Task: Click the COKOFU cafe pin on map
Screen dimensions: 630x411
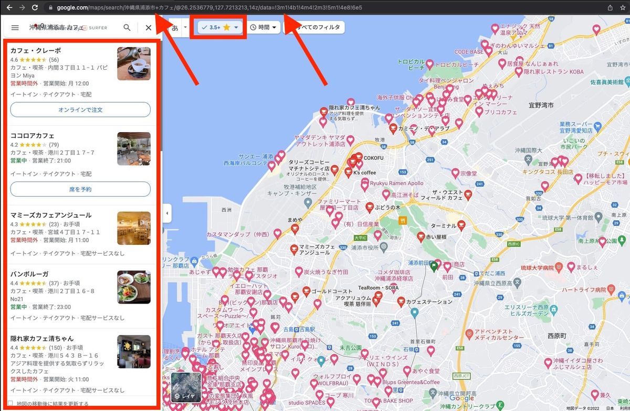Action: (x=359, y=157)
